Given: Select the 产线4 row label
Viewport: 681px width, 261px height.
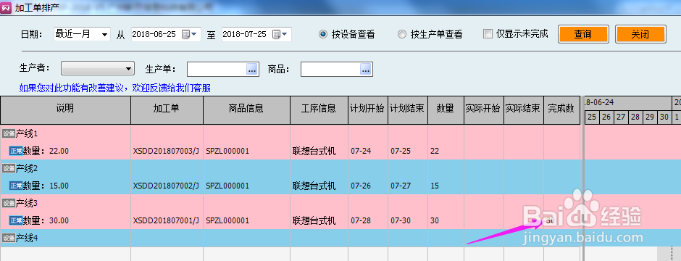Looking at the screenshot, I should pyautogui.click(x=27, y=238).
